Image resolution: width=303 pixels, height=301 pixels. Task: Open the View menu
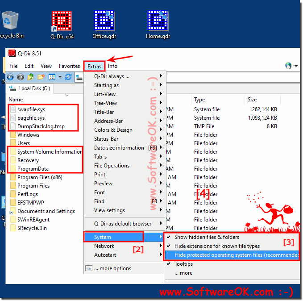pos(46,66)
